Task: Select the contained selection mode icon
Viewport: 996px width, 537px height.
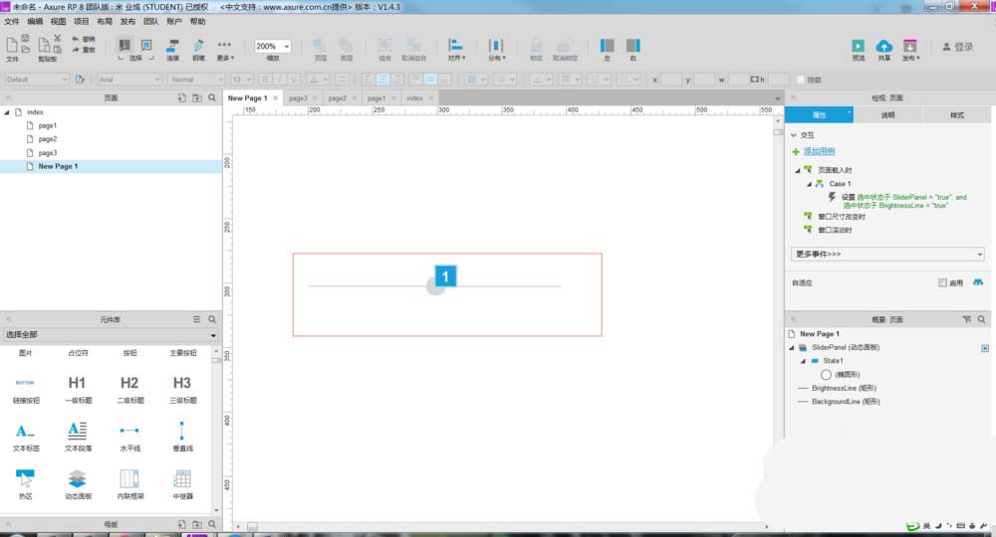Action: [146, 45]
